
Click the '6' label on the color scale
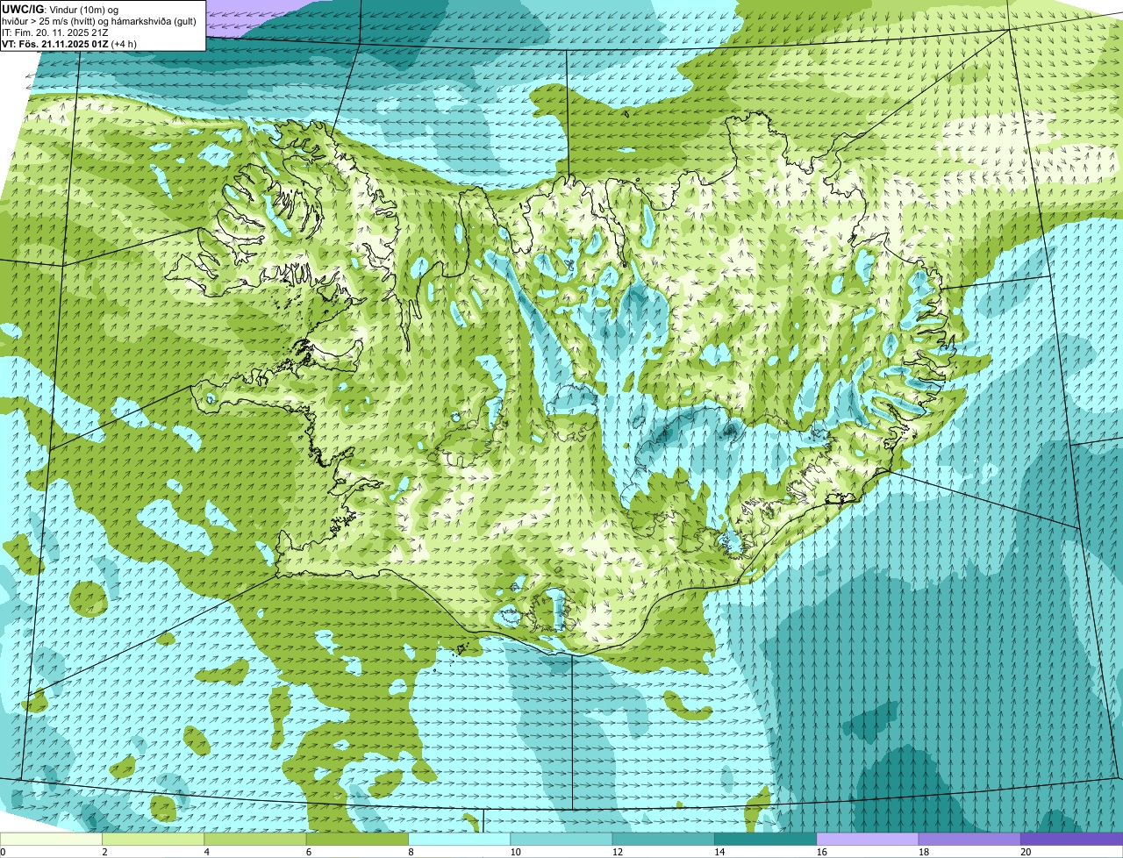coord(308,852)
